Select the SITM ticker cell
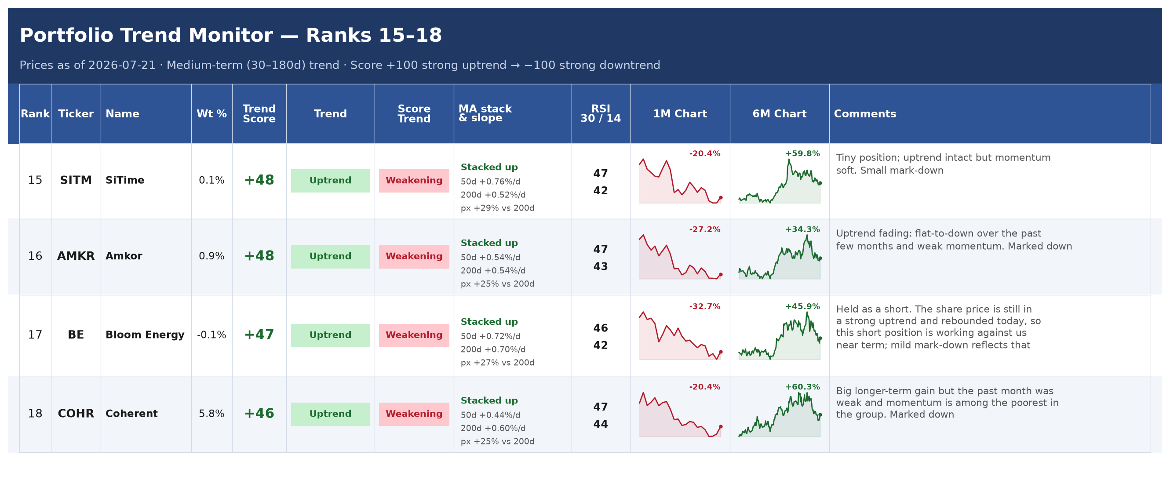This screenshot has width=1170, height=480. (76, 180)
